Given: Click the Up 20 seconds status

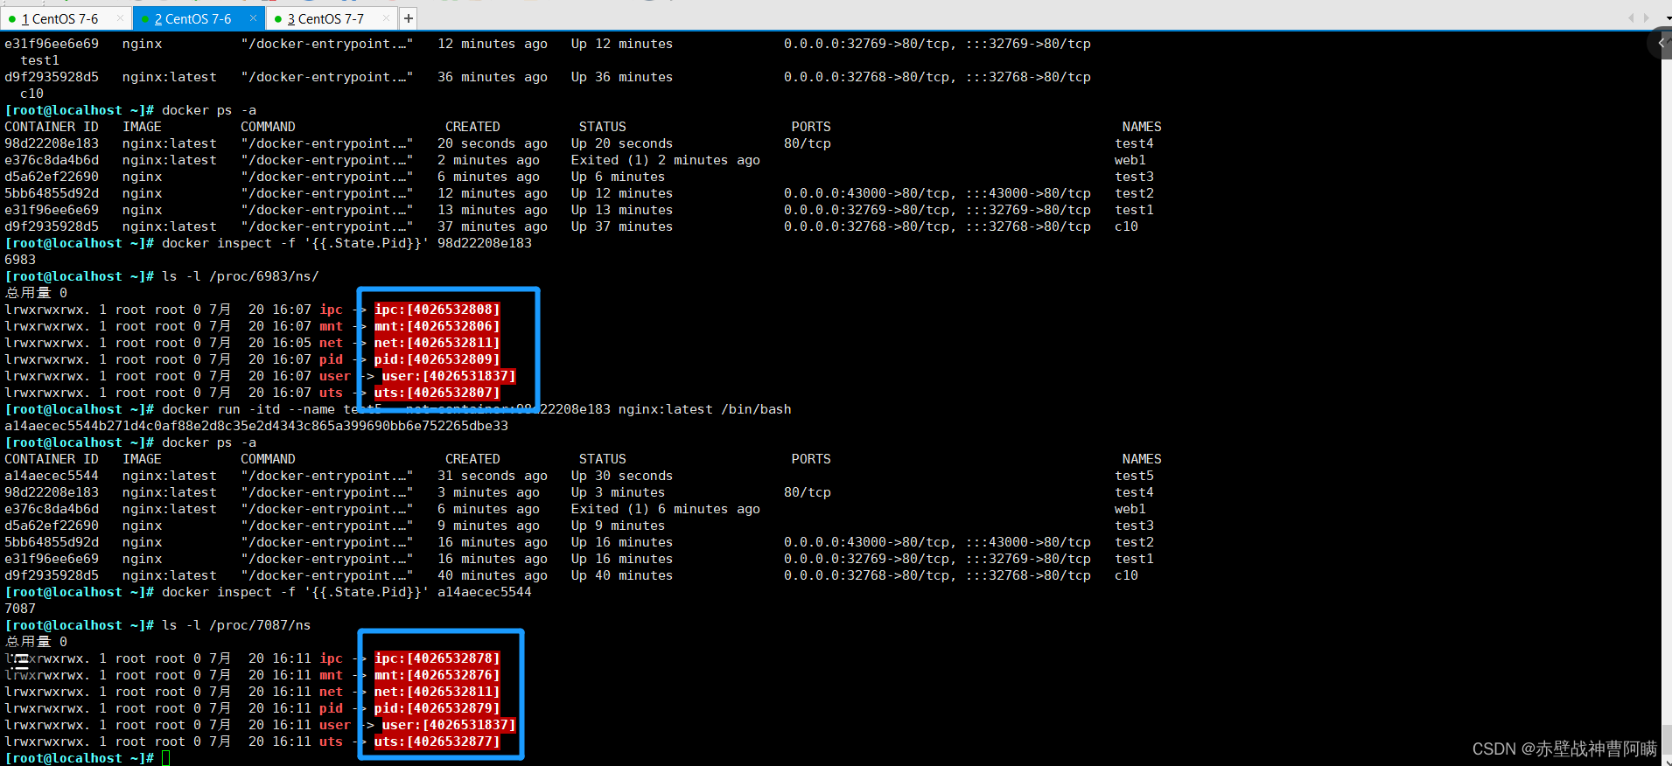Looking at the screenshot, I should click(x=622, y=143).
